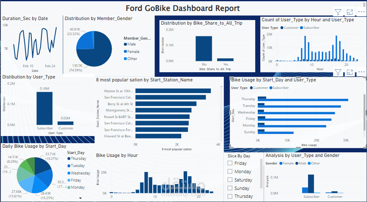This screenshot has width=367, height=202.
Task: Click Male legend swatch in the gender pie
Action: click(125, 44)
